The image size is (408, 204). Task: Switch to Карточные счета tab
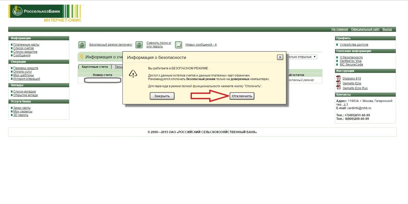point(95,67)
